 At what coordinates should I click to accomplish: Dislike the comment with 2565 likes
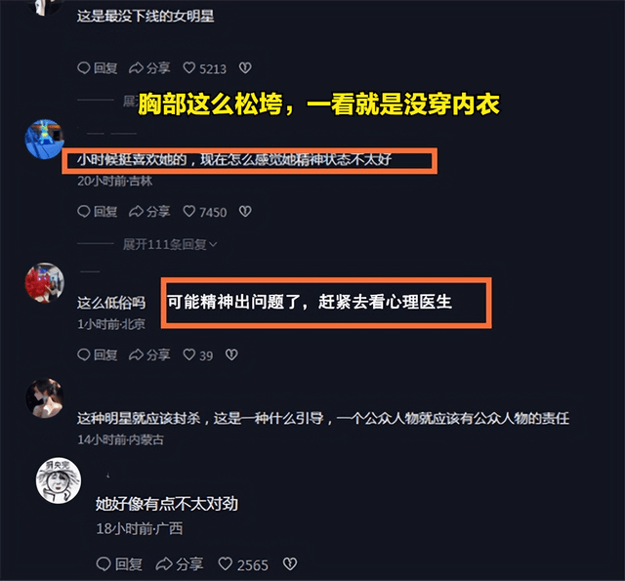tap(290, 564)
